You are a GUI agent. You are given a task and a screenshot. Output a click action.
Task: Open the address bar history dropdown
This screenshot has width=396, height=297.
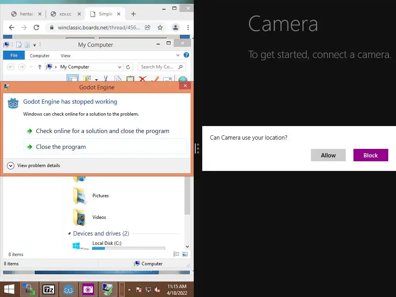pos(120,67)
